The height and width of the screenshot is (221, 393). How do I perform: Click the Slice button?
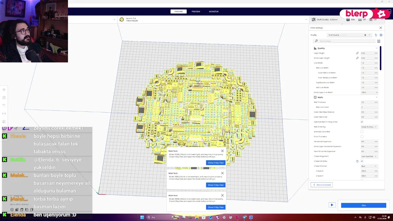click(364, 205)
